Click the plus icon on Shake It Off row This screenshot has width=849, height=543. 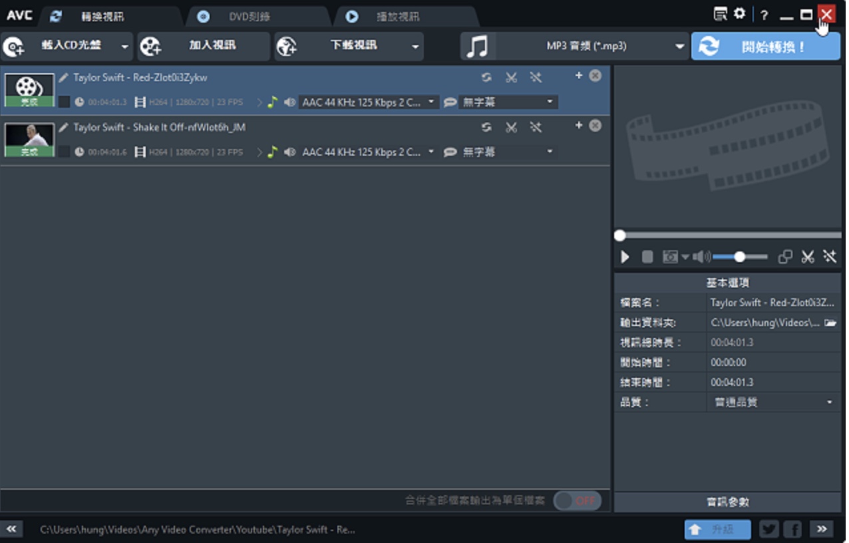(579, 126)
